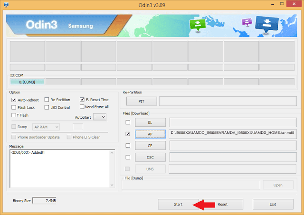The width and height of the screenshot is (304, 215).
Task: Click the Message log scroll-down arrow
Action: pos(112,185)
